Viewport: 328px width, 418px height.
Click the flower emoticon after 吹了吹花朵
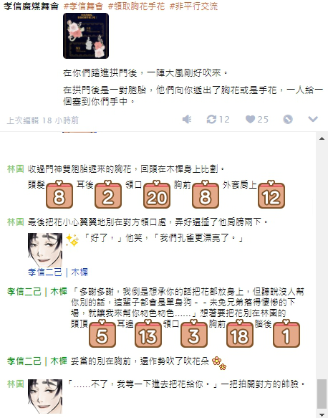219,363
